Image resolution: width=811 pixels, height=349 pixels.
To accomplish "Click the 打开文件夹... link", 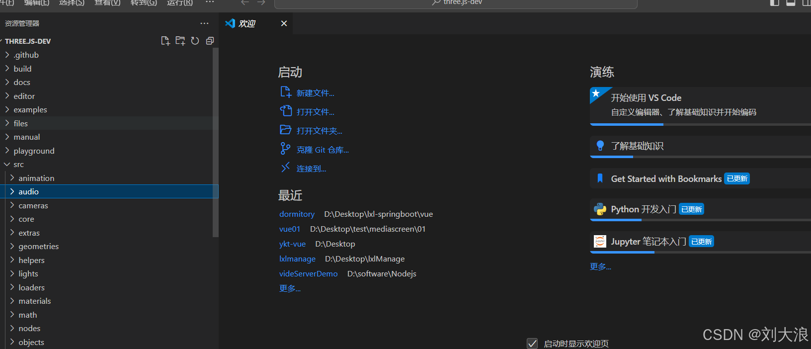I will coord(320,131).
